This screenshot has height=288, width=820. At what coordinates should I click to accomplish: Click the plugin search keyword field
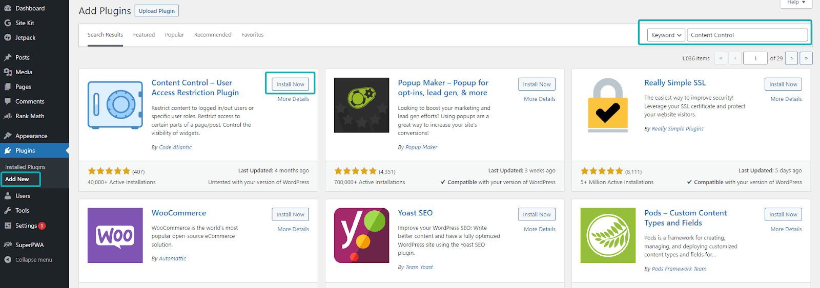[x=747, y=35]
